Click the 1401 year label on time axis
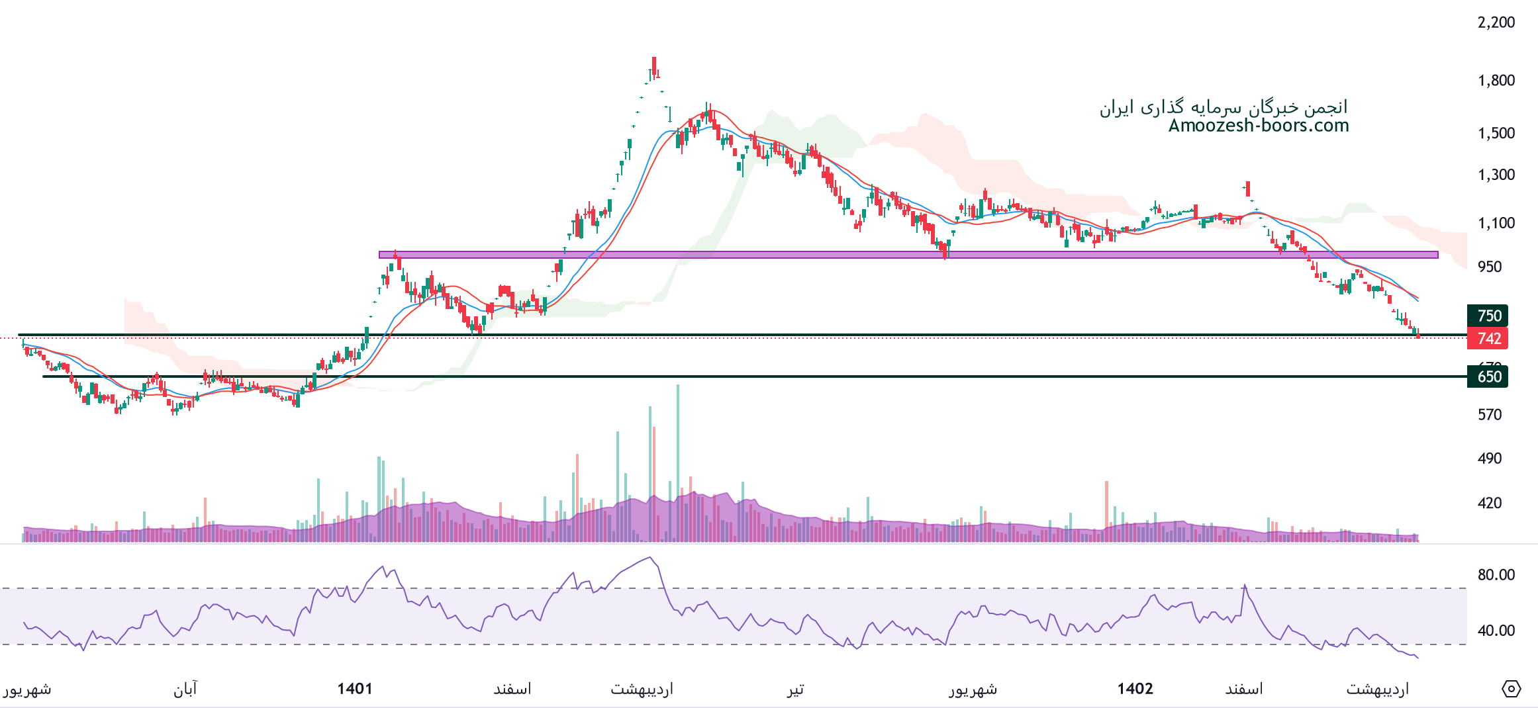This screenshot has height=708, width=1538. coord(355,689)
